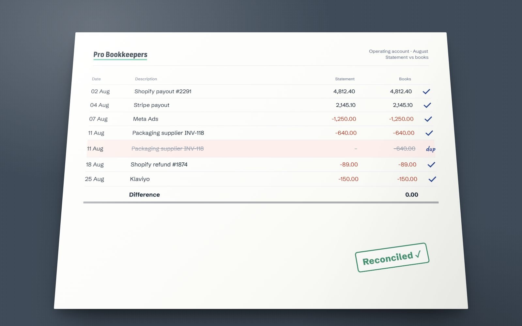Viewport: 522px width, 326px height.
Task: Click 'Statement vs books' subtitle
Action: (407, 57)
